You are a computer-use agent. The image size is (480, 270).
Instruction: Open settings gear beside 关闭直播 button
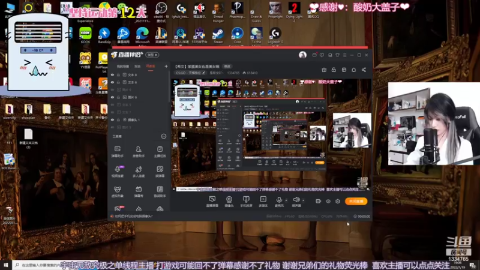point(338,201)
